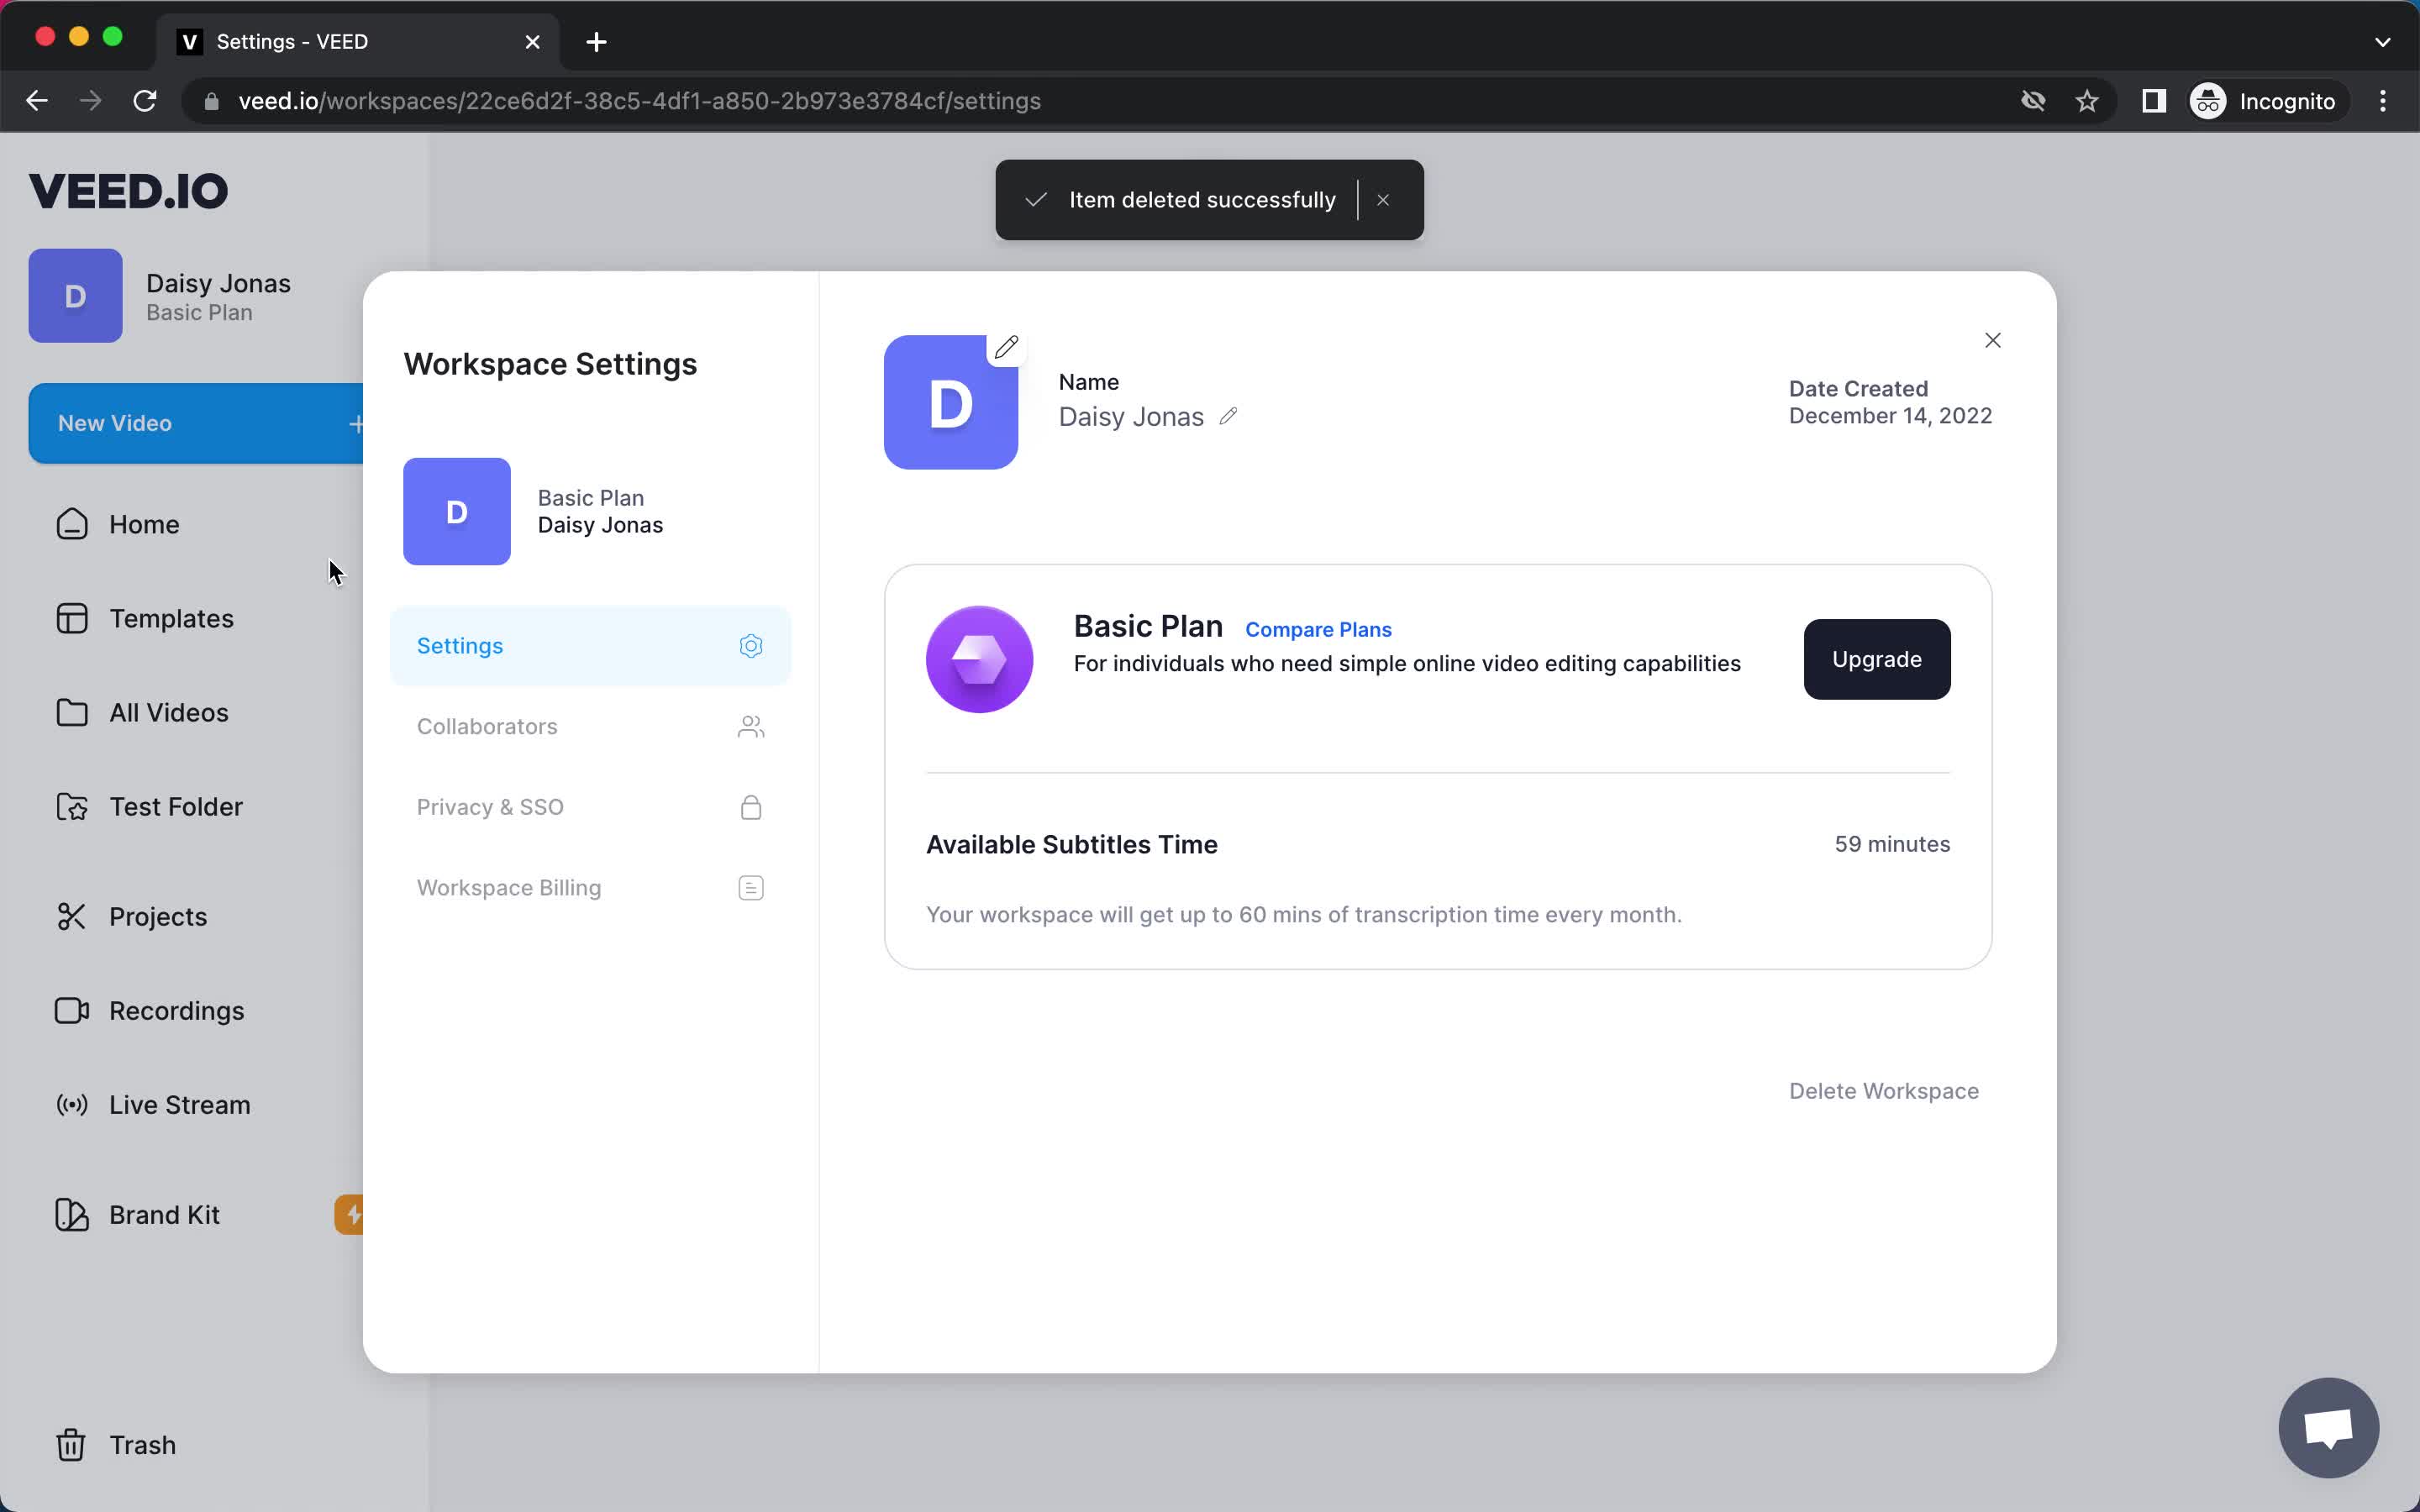
Task: Open Workspace Billing section
Action: pos(590,888)
